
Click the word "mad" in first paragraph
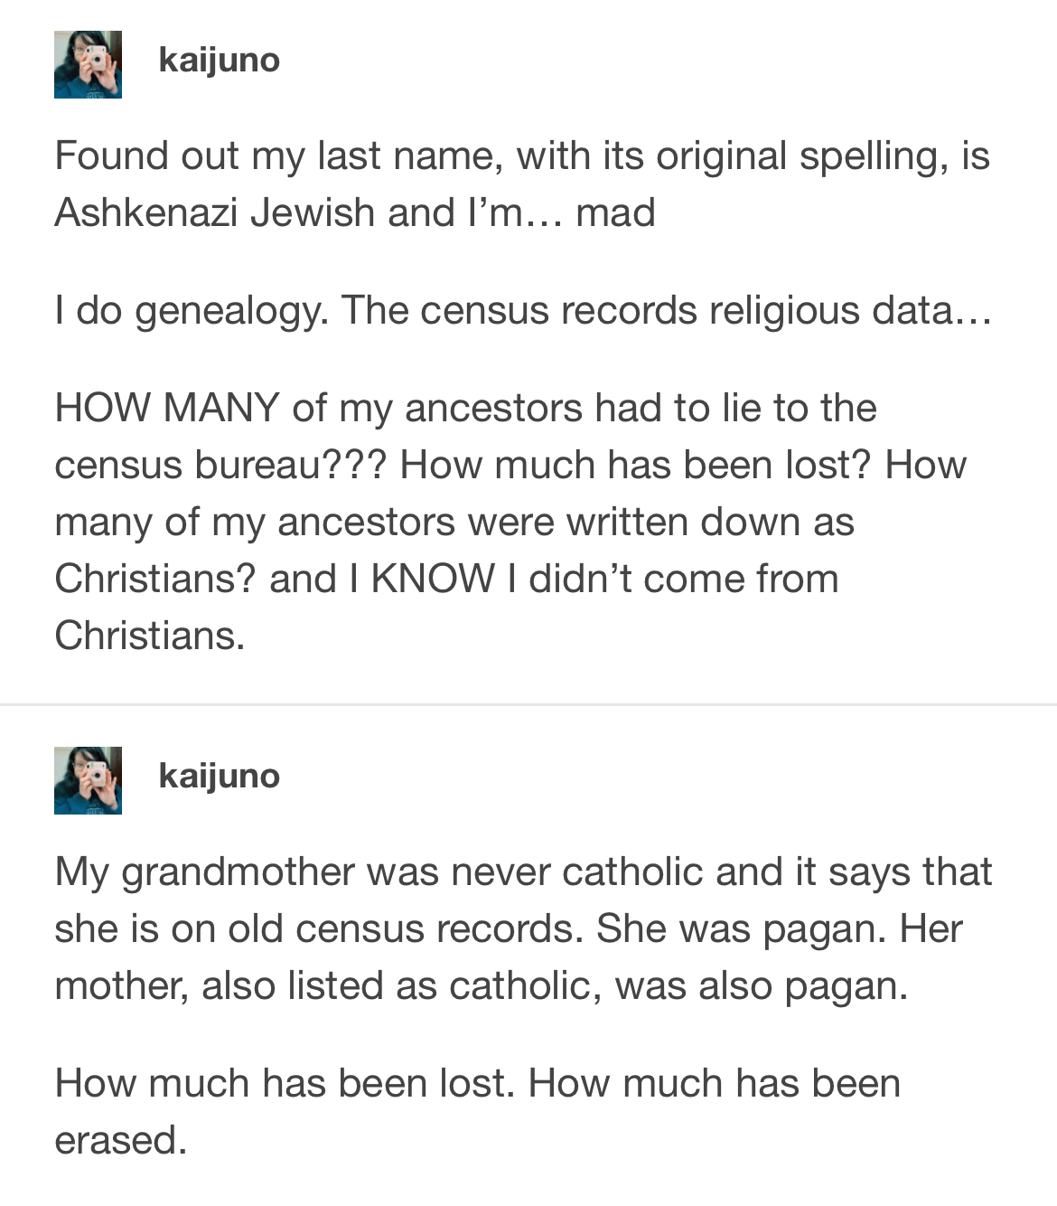[616, 213]
